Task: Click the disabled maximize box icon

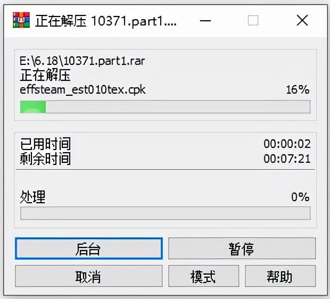Action: click(253, 20)
